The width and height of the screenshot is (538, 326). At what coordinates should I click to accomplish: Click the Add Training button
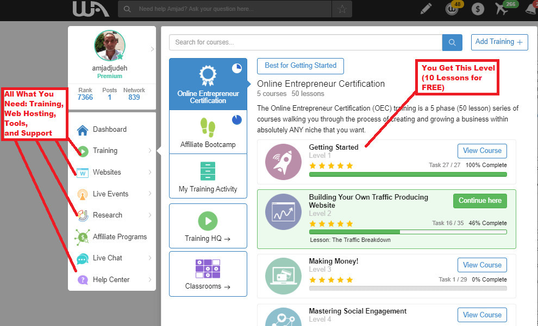pyautogui.click(x=499, y=42)
